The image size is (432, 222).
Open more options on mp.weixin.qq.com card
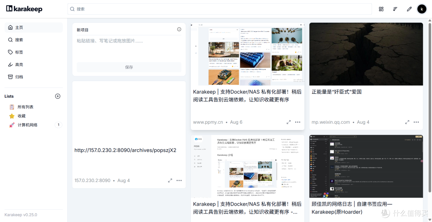pos(416,122)
